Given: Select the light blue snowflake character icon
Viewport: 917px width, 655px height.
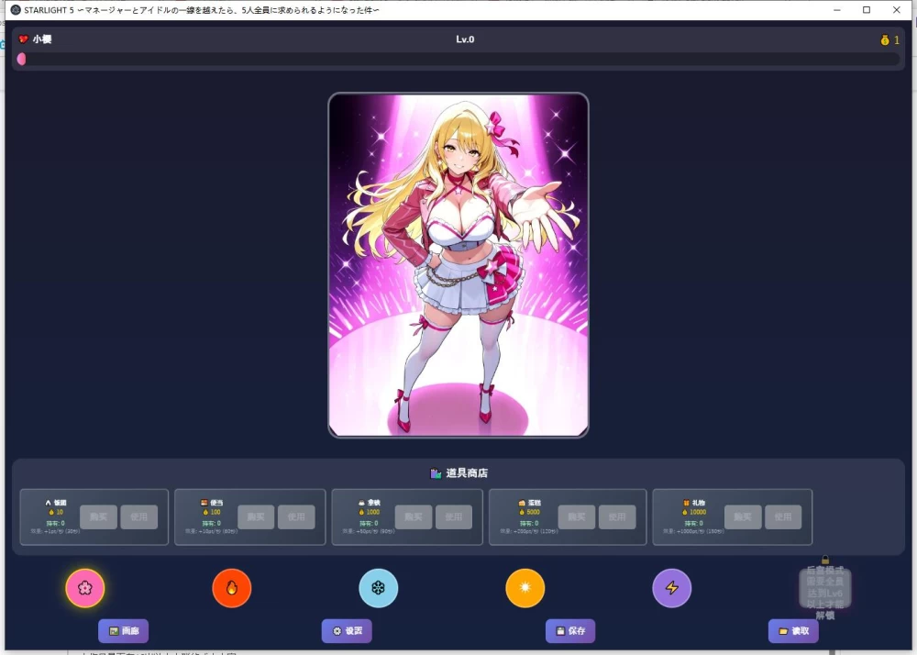Looking at the screenshot, I should click(379, 588).
